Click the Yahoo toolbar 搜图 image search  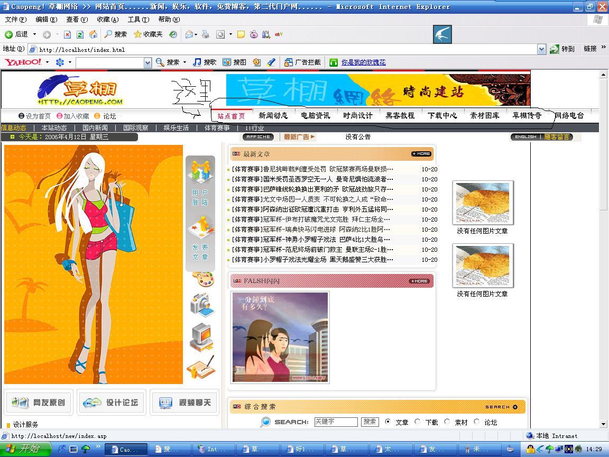[235, 62]
